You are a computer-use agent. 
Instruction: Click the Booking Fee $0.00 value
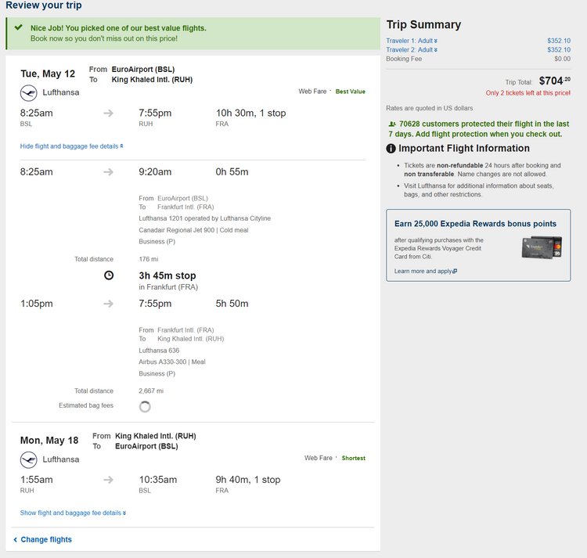563,59
